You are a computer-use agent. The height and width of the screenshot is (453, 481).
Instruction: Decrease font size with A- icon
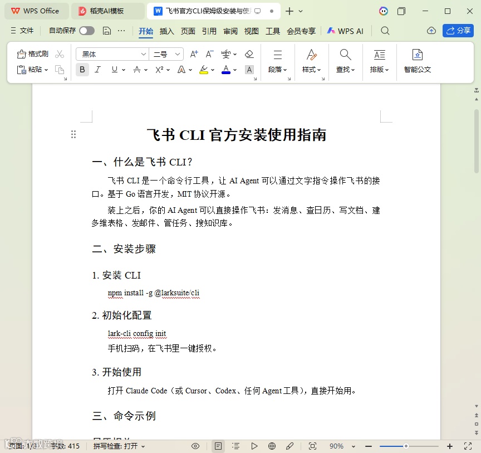coord(209,55)
